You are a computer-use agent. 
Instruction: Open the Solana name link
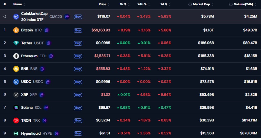(27, 107)
